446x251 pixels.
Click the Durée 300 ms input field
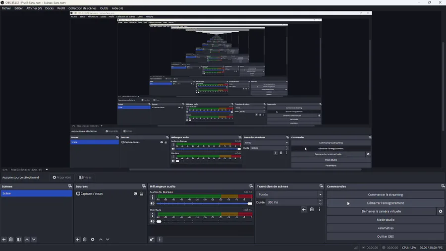[292, 202]
